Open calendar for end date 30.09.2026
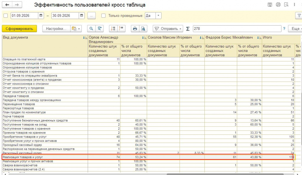Screen dimensions: 302x175 (81, 16)
